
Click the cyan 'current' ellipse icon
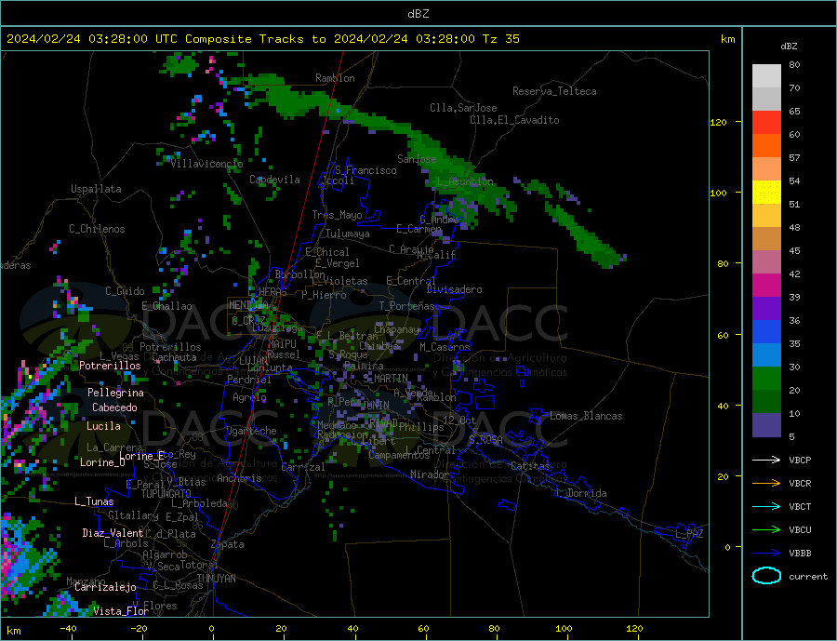[766, 576]
